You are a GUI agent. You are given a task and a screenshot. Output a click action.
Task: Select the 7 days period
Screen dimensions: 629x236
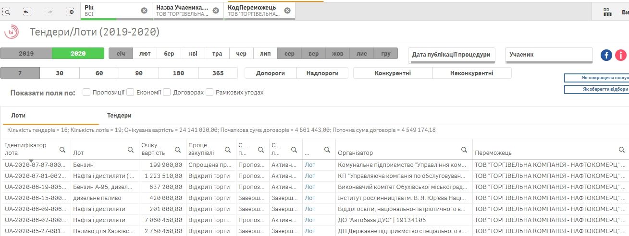(20, 73)
